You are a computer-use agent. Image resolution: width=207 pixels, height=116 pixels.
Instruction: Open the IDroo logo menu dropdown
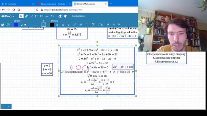click(8, 16)
